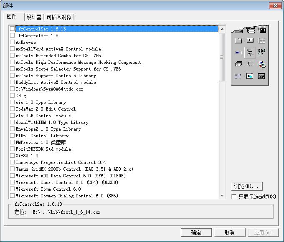284x242 pixels.
Task: Toggle the 只显示选定项 checkbox
Action: tap(234, 197)
